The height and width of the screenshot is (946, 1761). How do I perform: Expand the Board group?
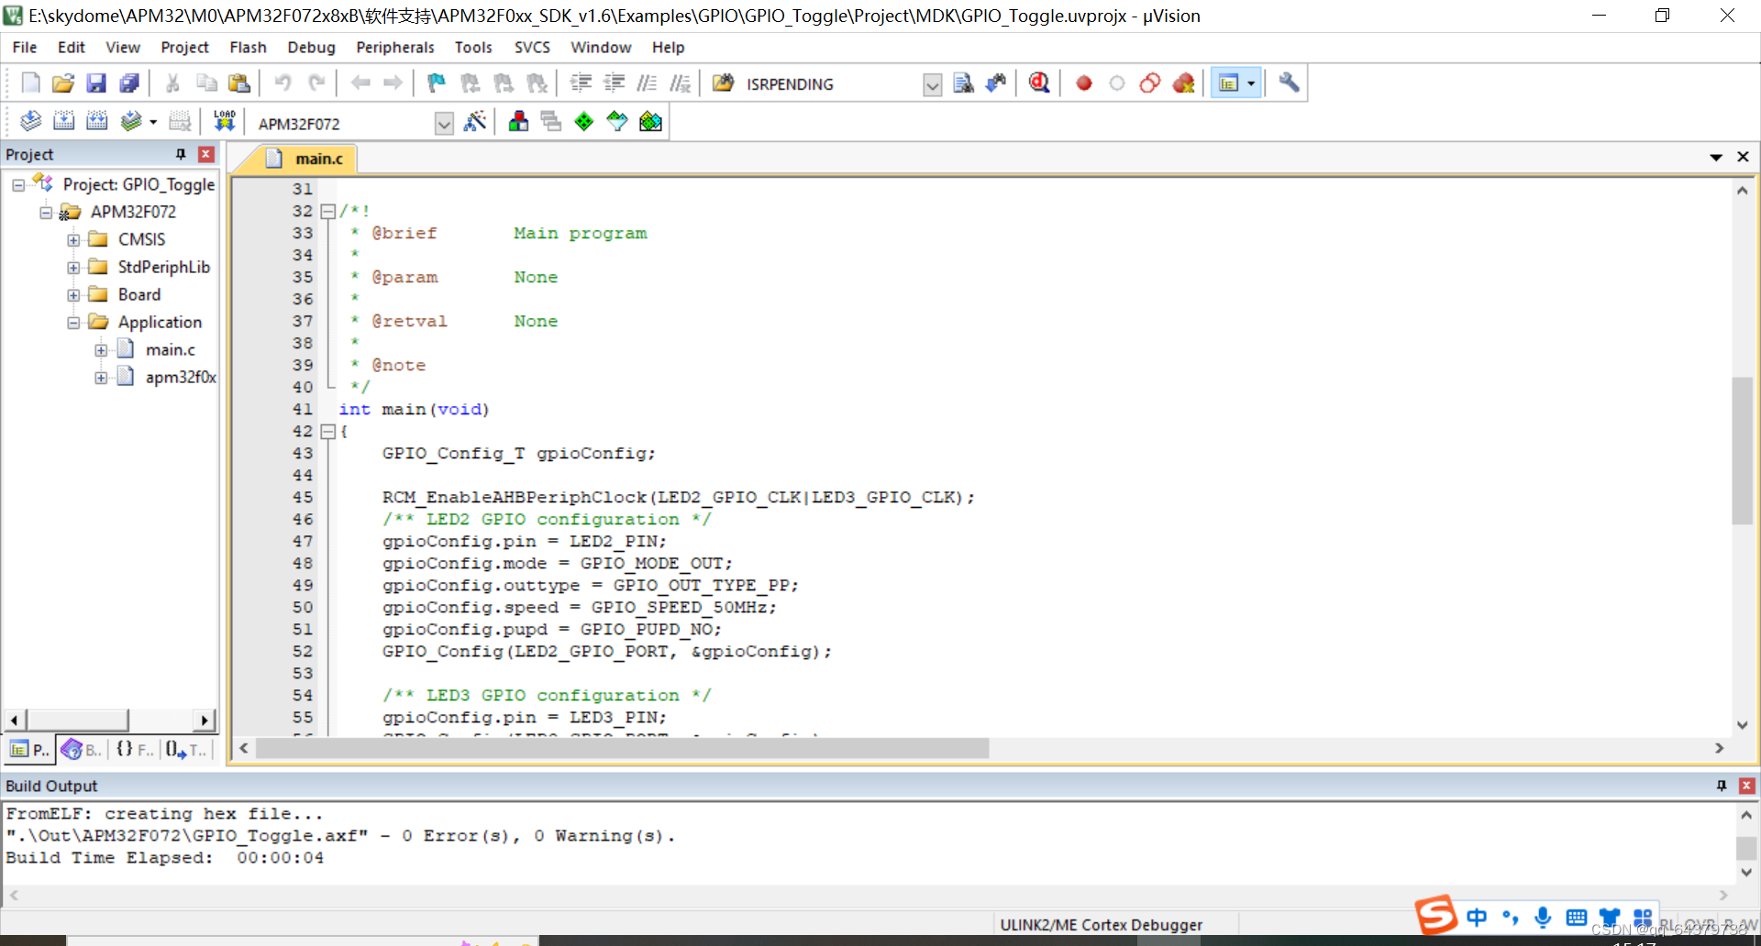pos(73,295)
